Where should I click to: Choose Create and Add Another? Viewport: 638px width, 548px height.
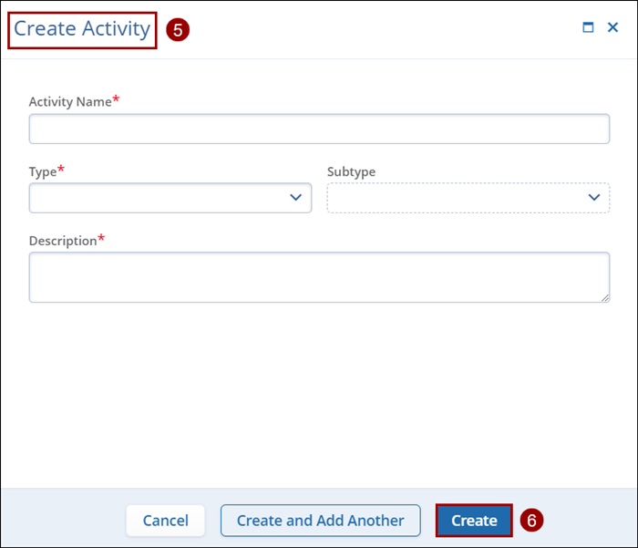pos(320,521)
